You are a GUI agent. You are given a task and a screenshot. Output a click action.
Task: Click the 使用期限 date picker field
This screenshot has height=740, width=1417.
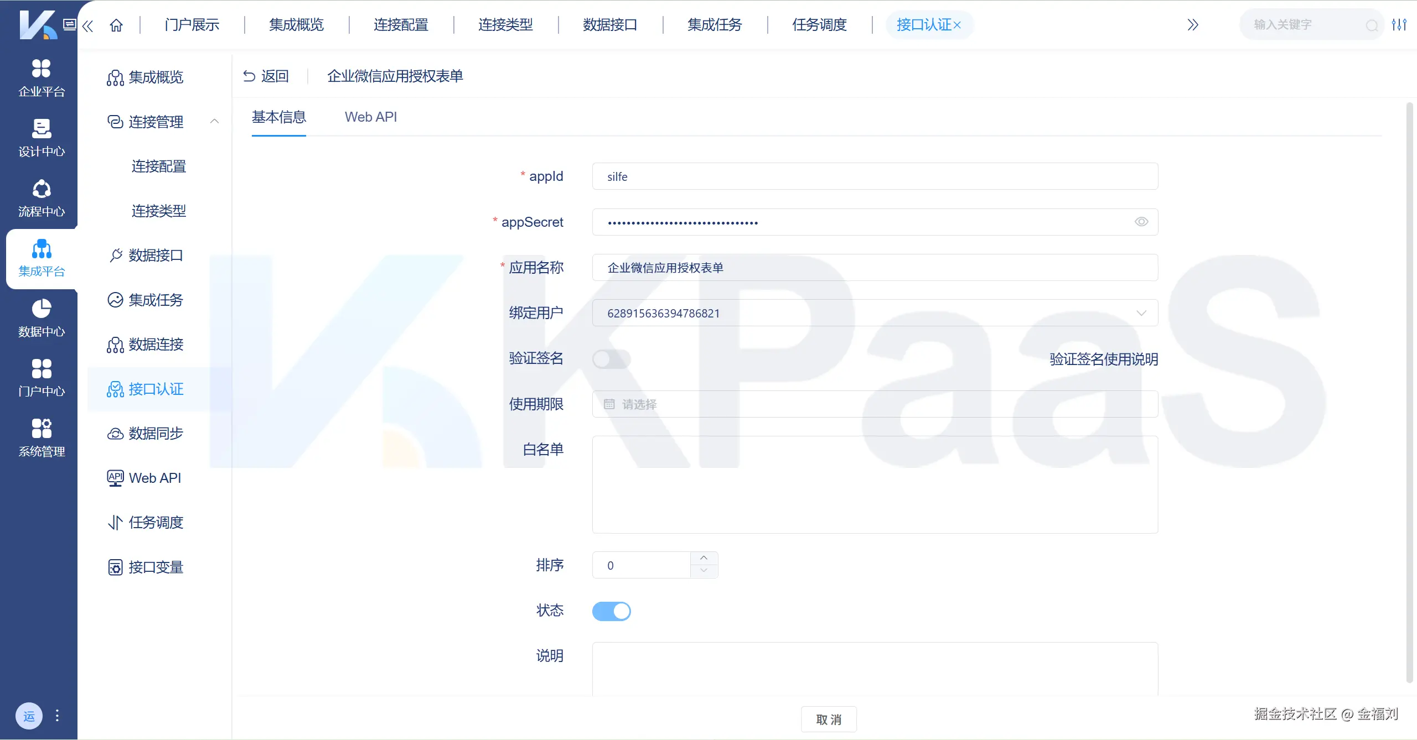pyautogui.click(x=875, y=404)
